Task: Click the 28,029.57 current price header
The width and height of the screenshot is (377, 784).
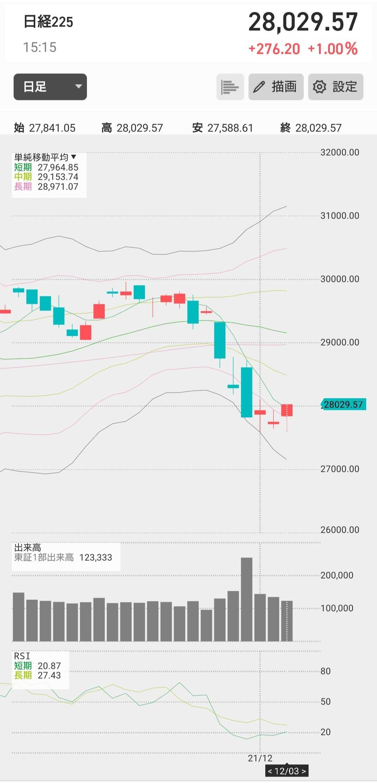Action: (303, 22)
